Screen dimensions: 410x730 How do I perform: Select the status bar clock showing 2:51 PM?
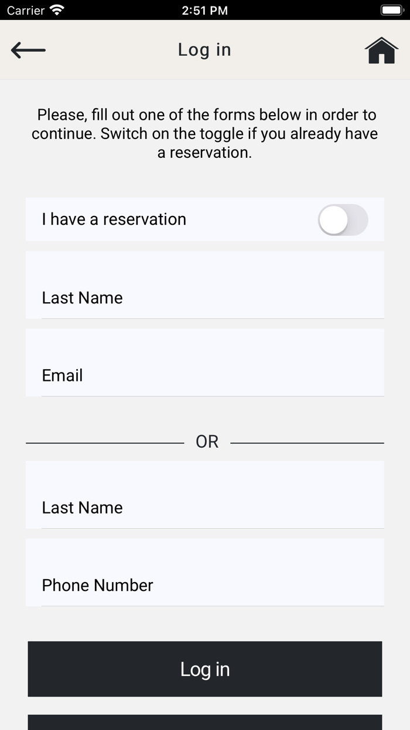[204, 9]
